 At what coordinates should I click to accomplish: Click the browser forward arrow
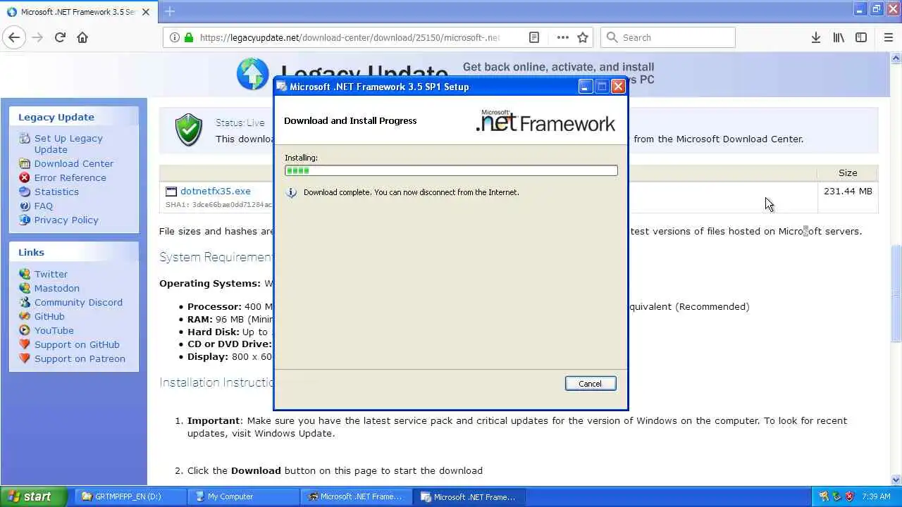click(37, 37)
